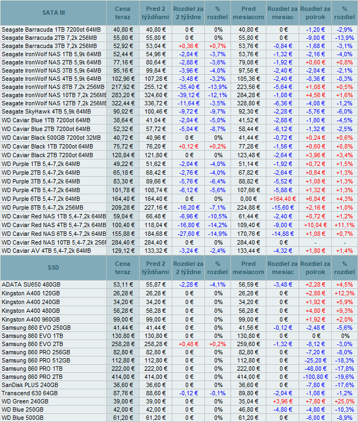Click the SSD section header cell
Screen dimensions: 358x422
pos(53,268)
